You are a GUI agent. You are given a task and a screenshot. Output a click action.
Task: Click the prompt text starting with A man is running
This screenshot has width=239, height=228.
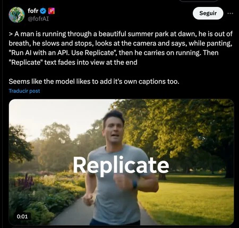pos(121,48)
